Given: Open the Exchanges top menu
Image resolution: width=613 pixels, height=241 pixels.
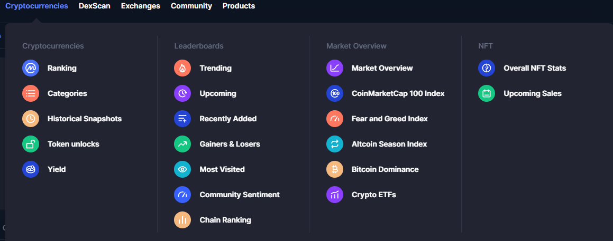Looking at the screenshot, I should click(x=140, y=6).
